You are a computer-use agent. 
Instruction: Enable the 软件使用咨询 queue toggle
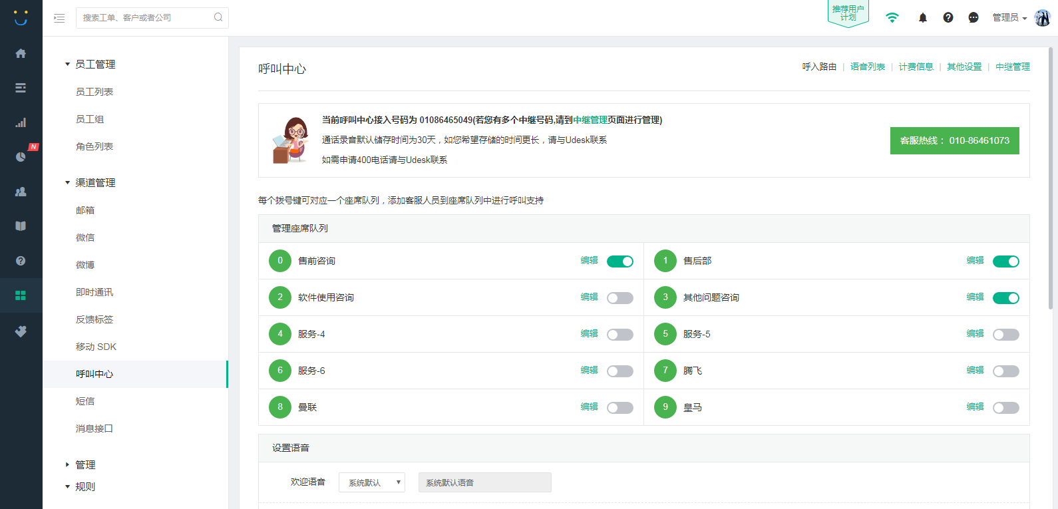[619, 298]
